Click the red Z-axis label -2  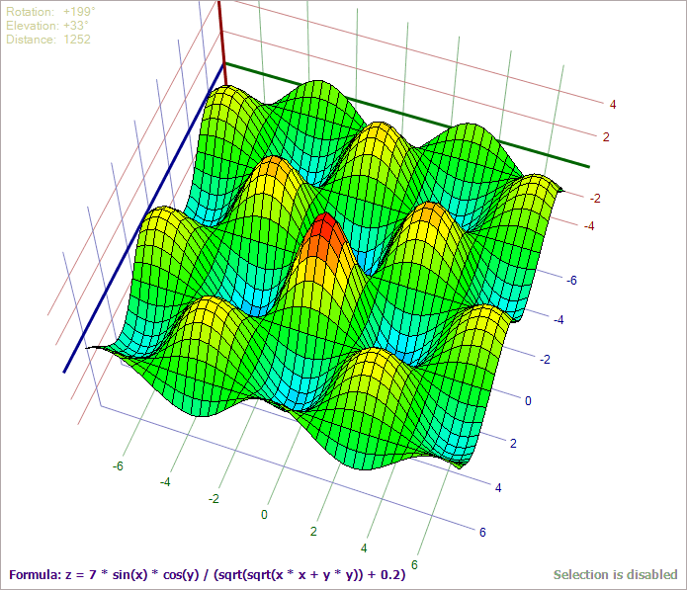(x=595, y=199)
